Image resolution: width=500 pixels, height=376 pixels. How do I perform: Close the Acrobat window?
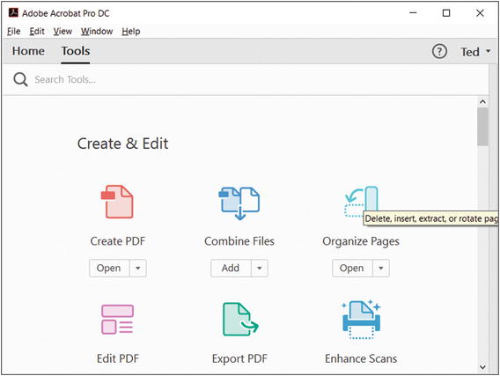(x=480, y=13)
